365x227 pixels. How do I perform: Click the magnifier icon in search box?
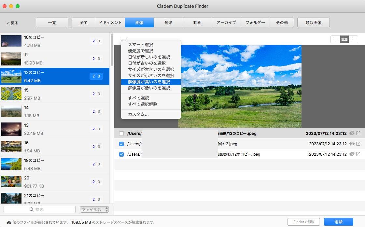click(32, 209)
